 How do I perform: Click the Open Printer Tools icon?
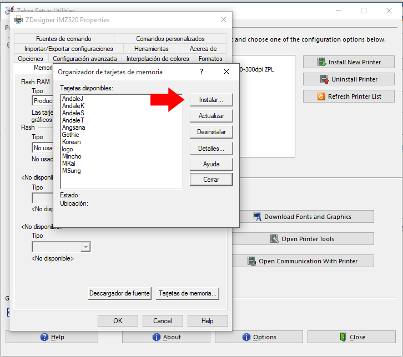point(274,239)
